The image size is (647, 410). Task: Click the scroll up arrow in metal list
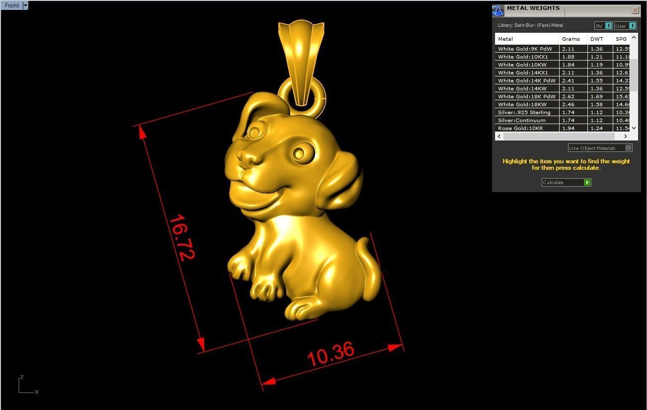click(634, 38)
